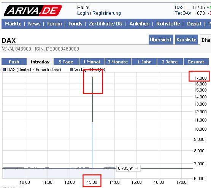
Task: Click the 10:00 time axis label
Action: pos(25,182)
